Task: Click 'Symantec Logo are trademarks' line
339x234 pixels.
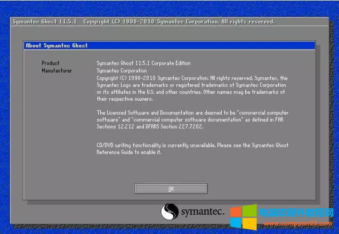Action: coord(191,85)
